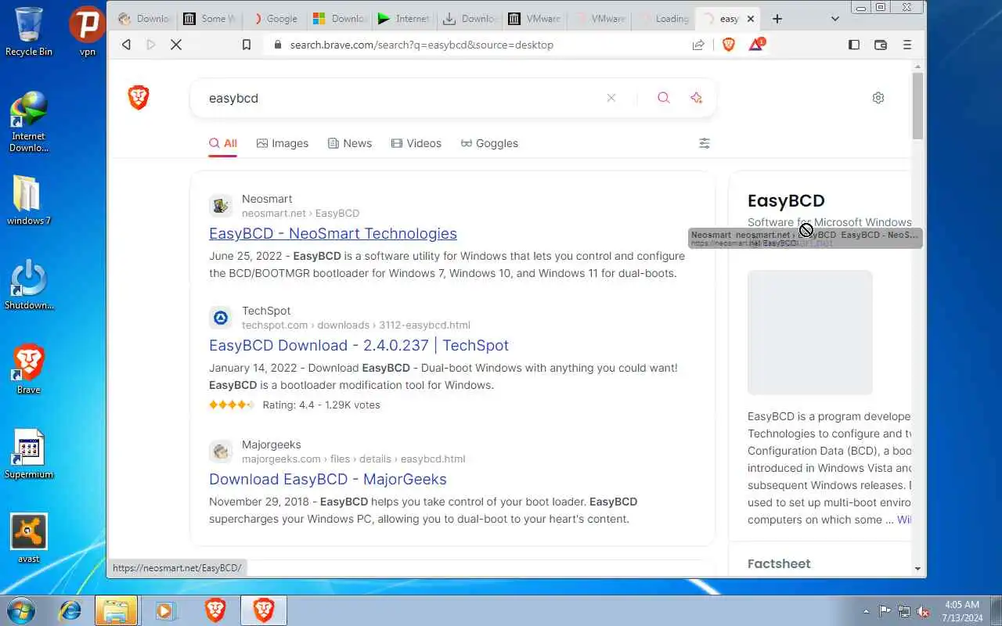Open the Brave Wallet icon
Image resolution: width=1002 pixels, height=626 pixels.
(881, 45)
